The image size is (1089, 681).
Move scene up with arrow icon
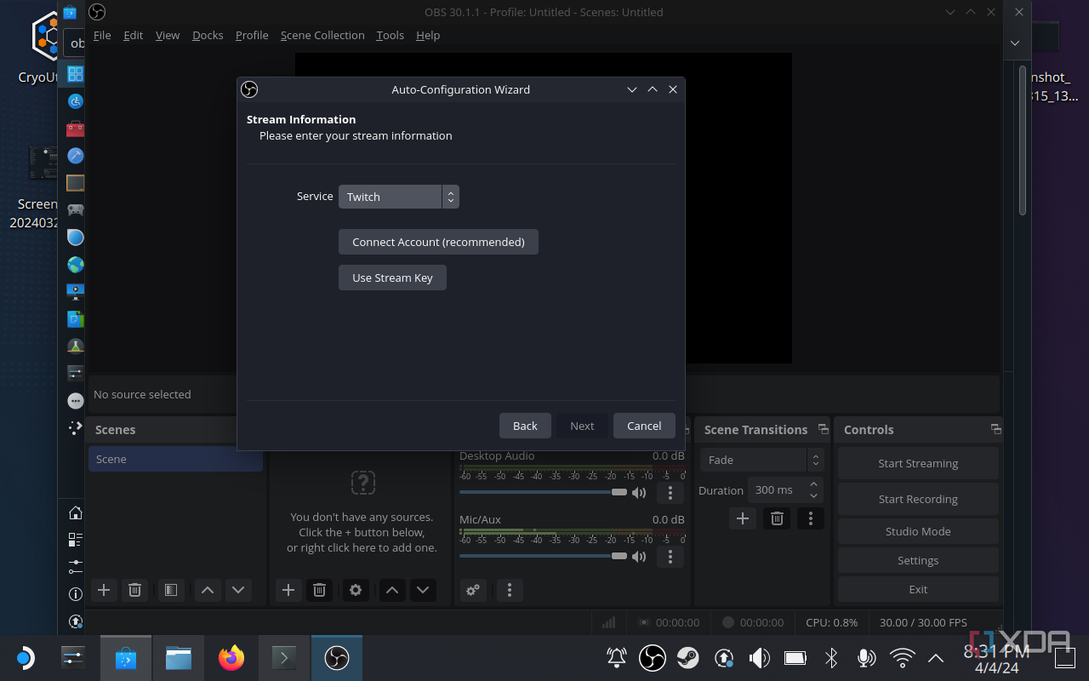pyautogui.click(x=208, y=590)
